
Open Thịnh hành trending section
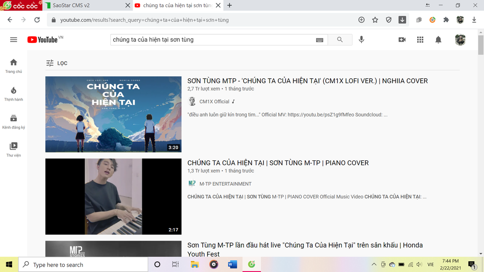click(14, 94)
